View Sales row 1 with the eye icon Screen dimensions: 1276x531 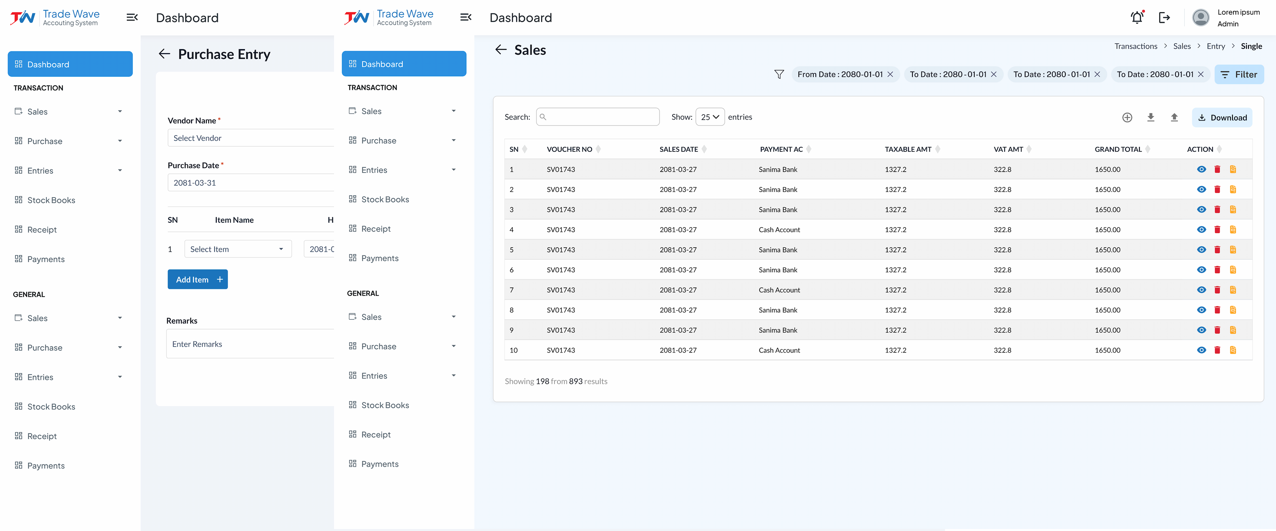pyautogui.click(x=1201, y=169)
